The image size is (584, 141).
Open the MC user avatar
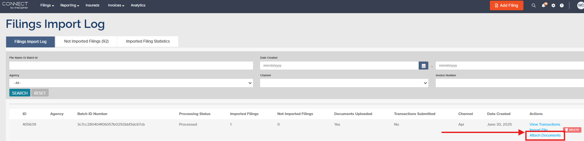pyautogui.click(x=580, y=5)
